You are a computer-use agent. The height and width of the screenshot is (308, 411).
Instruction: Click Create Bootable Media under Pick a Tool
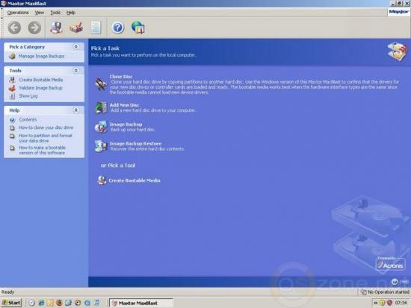click(135, 180)
